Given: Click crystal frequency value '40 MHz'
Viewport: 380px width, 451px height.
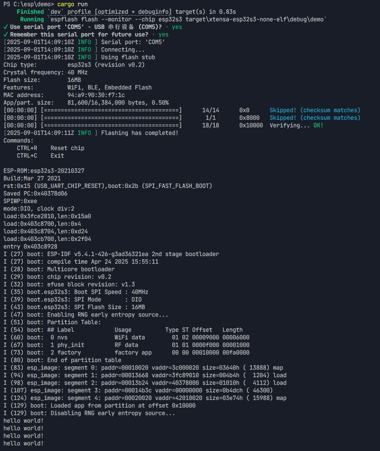Looking at the screenshot, I should click(77, 72).
